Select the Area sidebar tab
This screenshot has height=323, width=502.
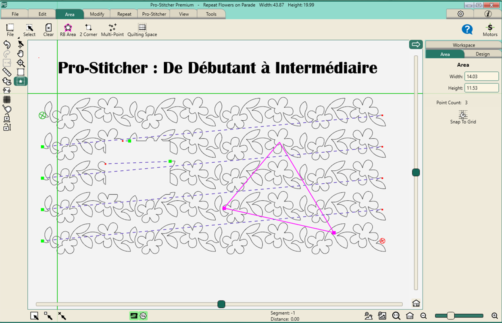coord(445,54)
